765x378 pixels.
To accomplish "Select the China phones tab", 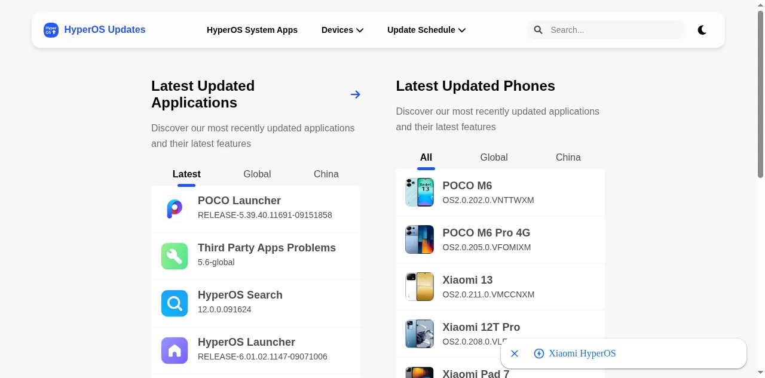I will coord(568,158).
